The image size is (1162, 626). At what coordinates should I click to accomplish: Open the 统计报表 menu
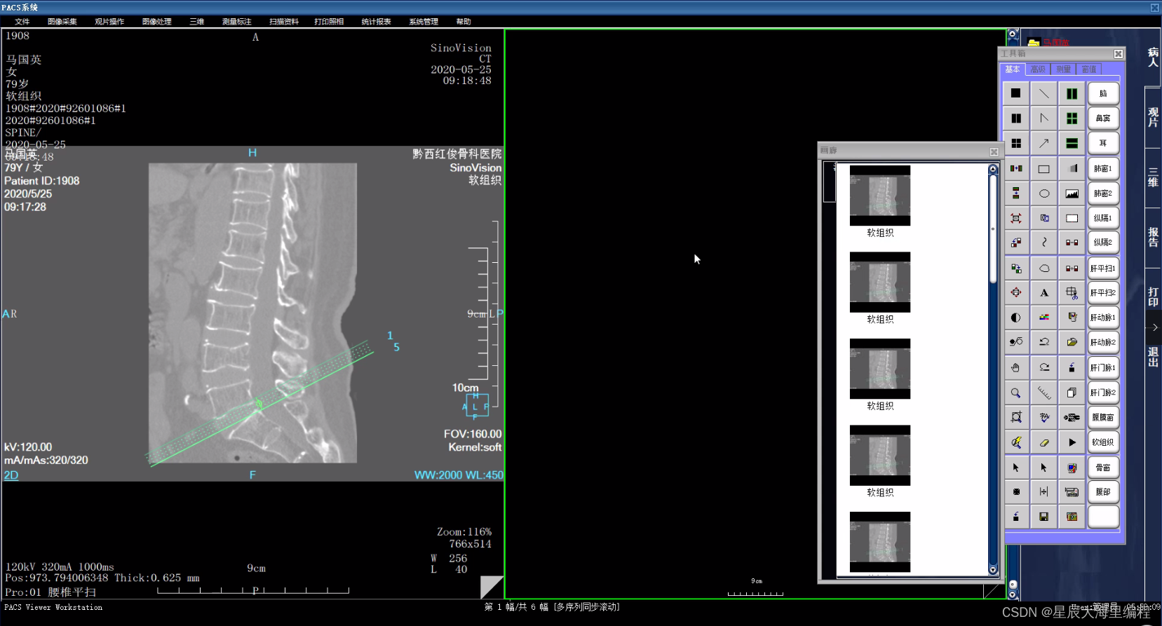coord(377,22)
